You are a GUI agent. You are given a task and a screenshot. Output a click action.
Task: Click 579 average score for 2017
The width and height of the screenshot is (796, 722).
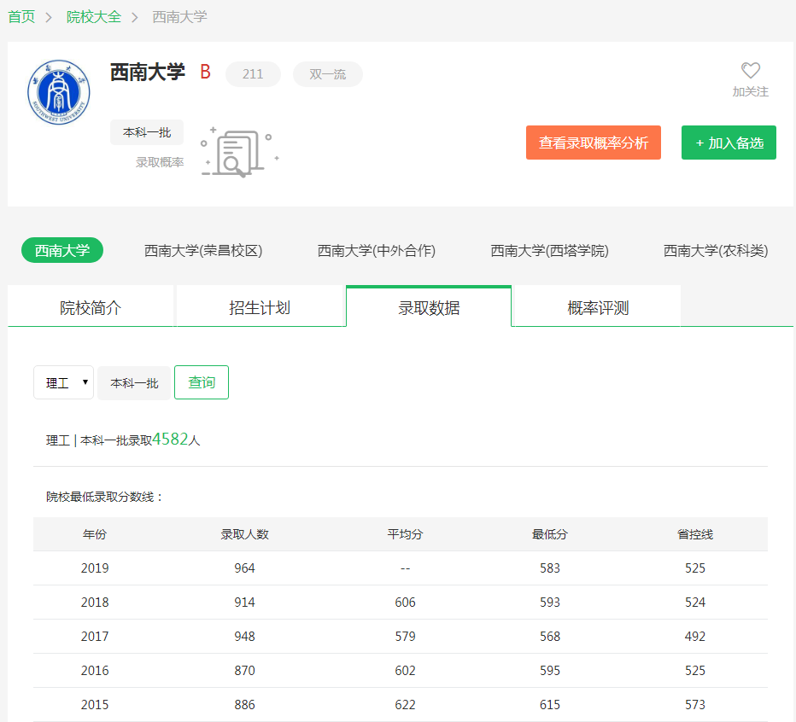point(405,637)
